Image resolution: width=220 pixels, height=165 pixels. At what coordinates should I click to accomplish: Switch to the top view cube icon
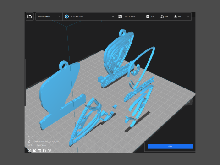coord(39,151)
